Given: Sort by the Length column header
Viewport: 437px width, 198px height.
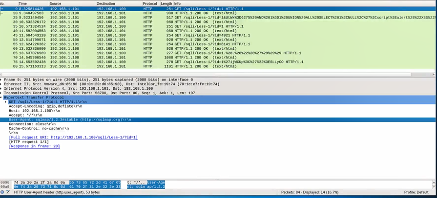Looking at the screenshot, I should (x=166, y=3).
